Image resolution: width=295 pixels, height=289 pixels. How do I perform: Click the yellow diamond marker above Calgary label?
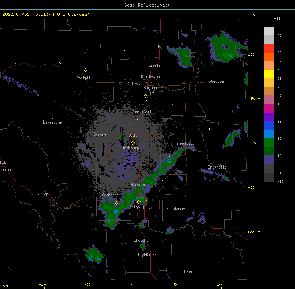(x=139, y=202)
